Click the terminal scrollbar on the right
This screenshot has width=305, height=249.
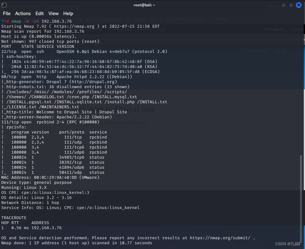coord(301,173)
